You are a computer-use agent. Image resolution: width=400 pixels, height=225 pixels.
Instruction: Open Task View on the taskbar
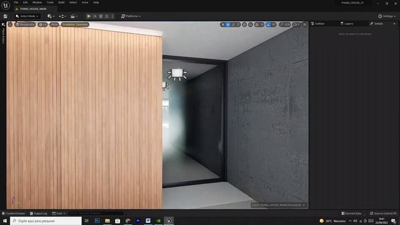click(x=87, y=221)
